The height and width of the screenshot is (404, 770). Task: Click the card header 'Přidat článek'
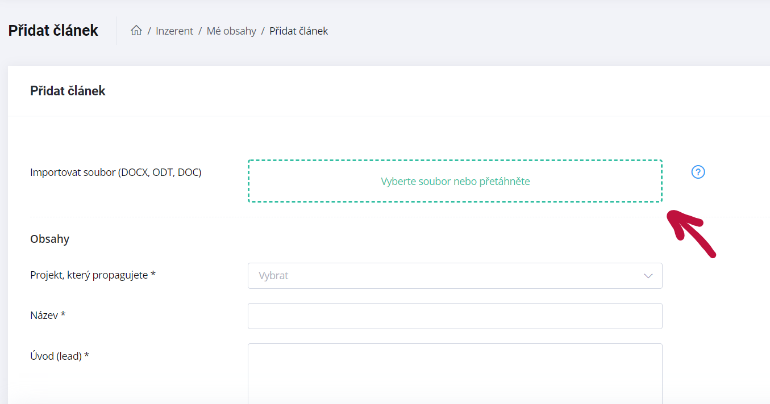[68, 91]
